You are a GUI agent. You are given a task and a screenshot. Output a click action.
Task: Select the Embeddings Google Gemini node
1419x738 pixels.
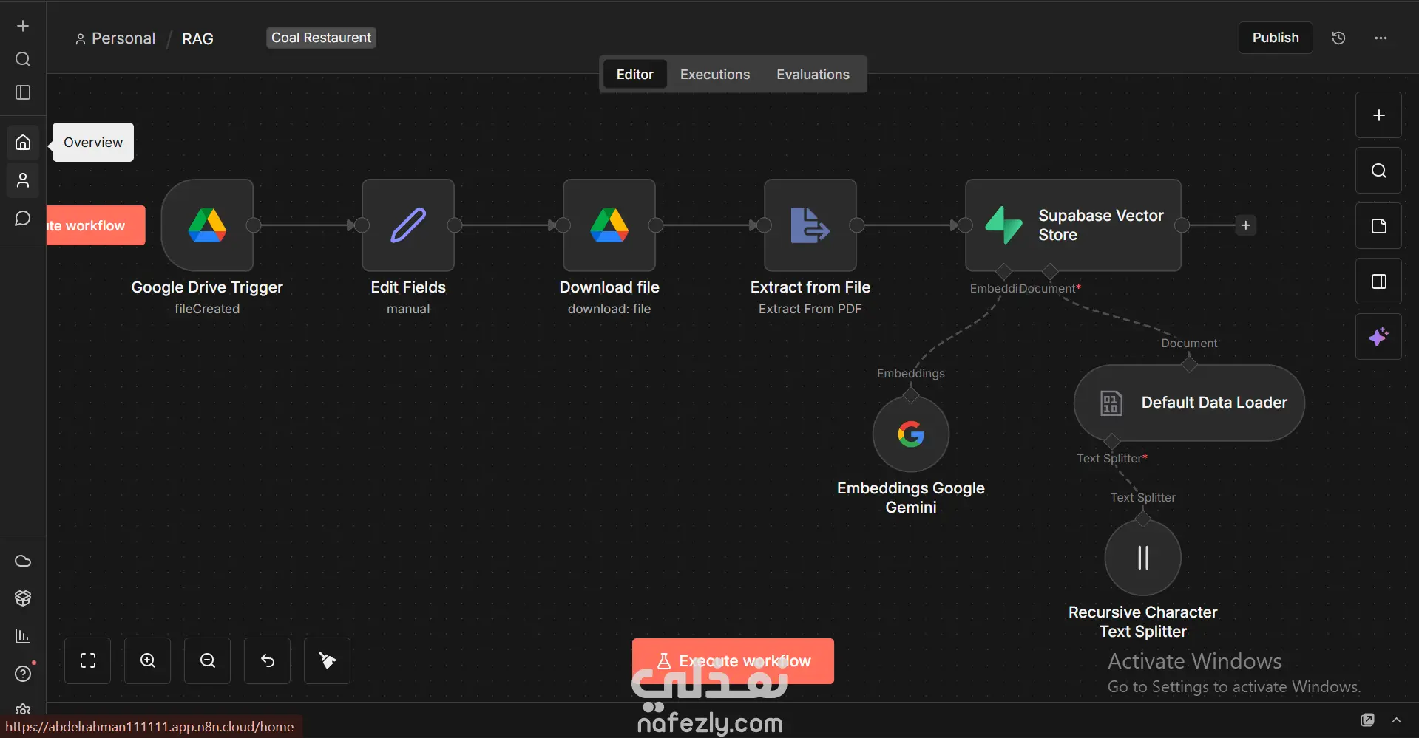point(911,434)
